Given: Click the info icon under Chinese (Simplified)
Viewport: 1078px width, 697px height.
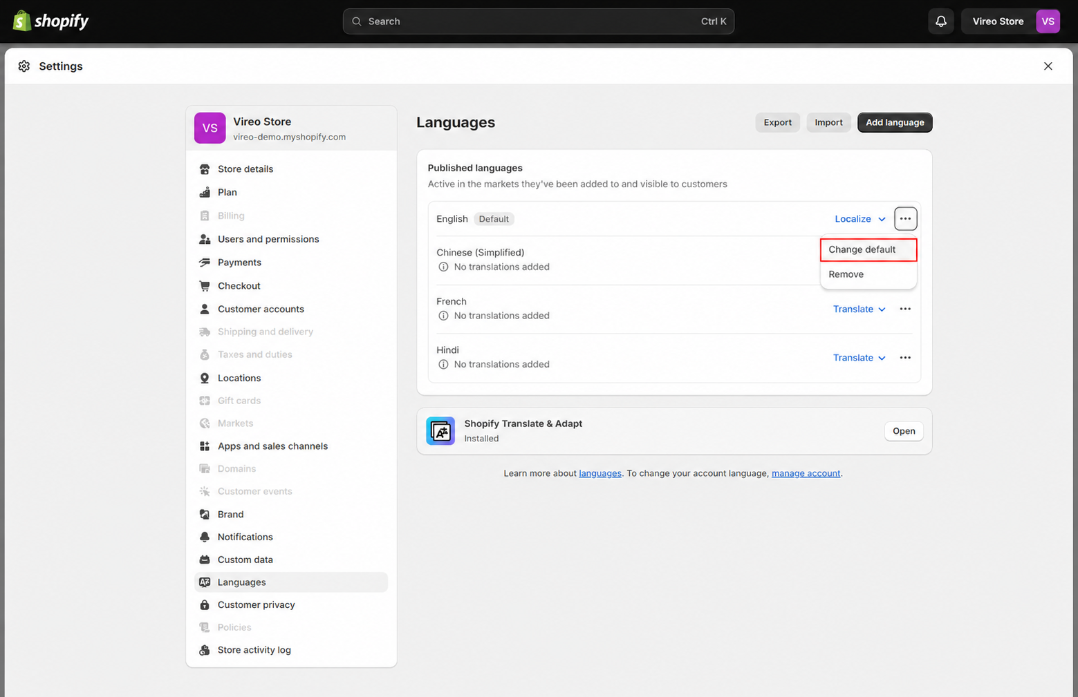Looking at the screenshot, I should point(443,267).
